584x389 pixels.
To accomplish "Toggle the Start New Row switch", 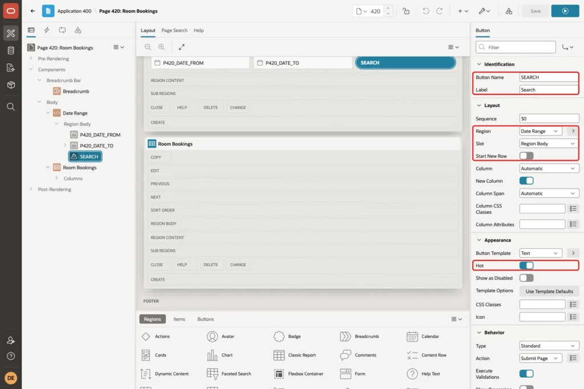I will point(526,156).
